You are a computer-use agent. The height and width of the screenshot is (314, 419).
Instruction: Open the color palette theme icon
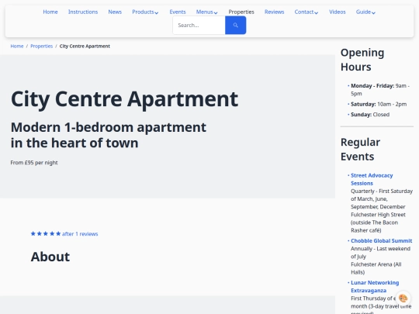coord(403,298)
